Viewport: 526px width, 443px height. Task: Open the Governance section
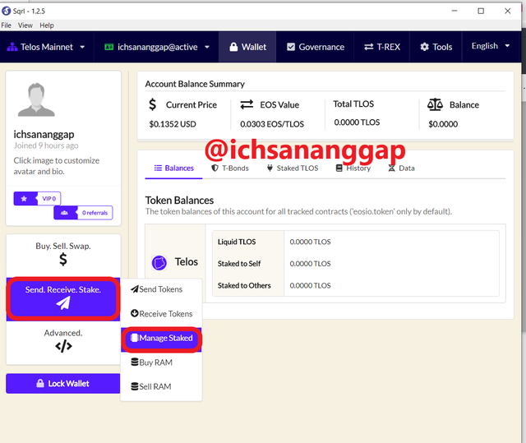pyautogui.click(x=316, y=47)
